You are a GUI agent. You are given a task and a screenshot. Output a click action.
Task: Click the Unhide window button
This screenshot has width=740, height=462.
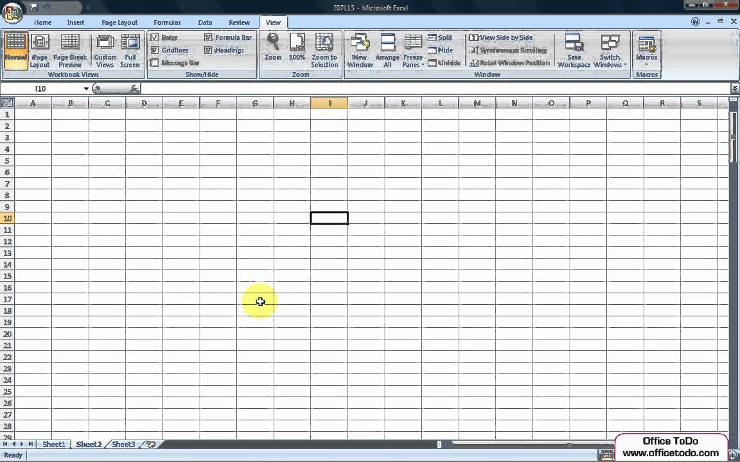[444, 63]
